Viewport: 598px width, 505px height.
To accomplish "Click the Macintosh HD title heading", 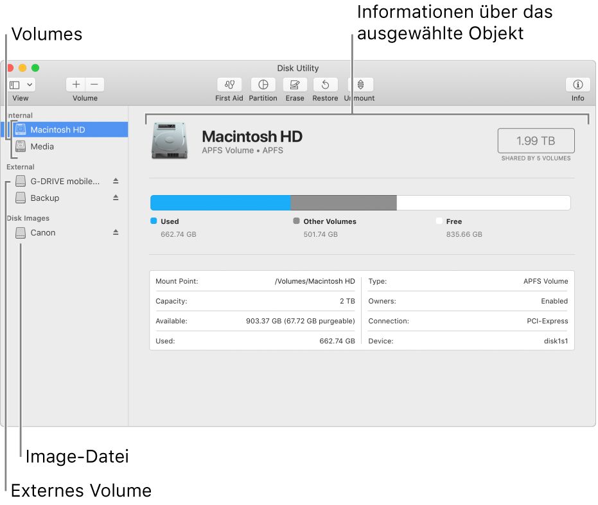I will point(252,137).
